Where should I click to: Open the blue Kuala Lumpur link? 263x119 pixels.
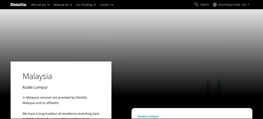pos(148,116)
